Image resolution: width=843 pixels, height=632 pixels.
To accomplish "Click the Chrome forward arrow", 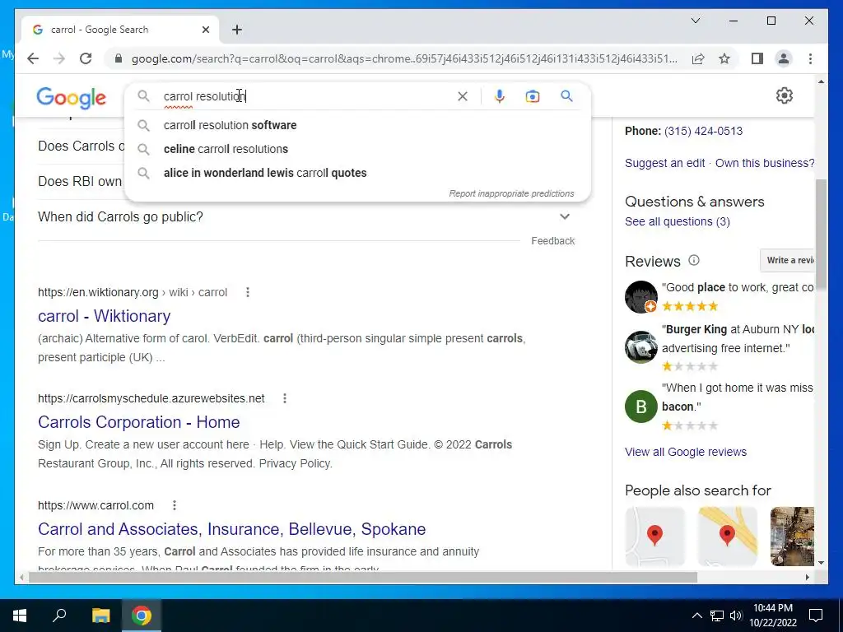I will (x=59, y=58).
